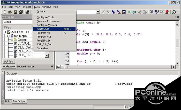Launch ProgISP1.66 from the Tools menu
181x110 pixels.
coord(54,41)
